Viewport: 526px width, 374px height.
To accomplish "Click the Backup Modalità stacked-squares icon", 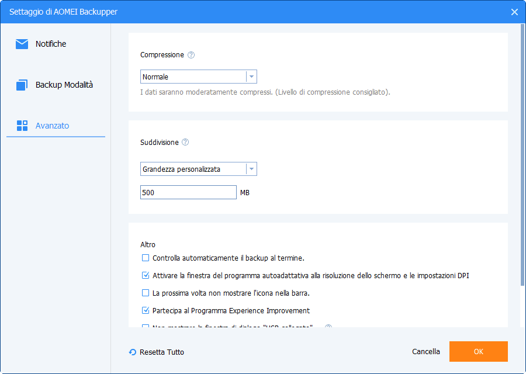I will pyautogui.click(x=22, y=85).
